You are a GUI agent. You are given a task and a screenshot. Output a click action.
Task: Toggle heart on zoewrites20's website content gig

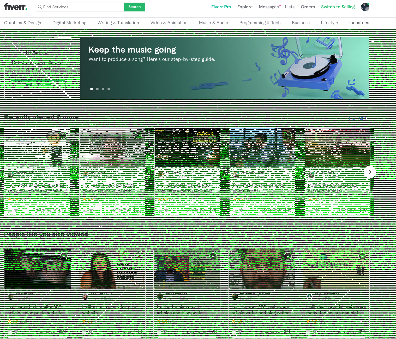pos(91,332)
